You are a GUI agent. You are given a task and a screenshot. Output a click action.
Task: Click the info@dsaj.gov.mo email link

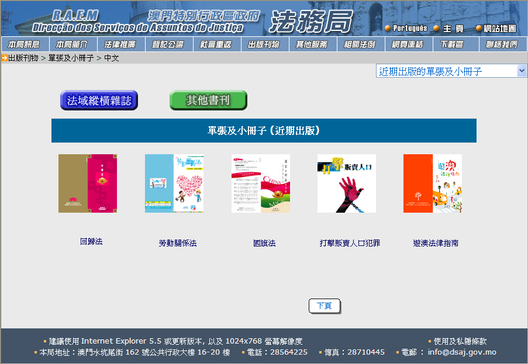coord(462,352)
